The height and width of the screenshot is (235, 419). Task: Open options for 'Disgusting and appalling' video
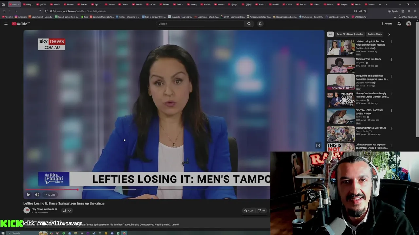coord(392,76)
